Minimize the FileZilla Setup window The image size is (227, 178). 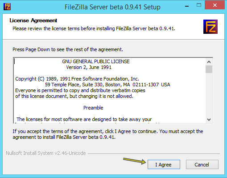pyautogui.click(x=187, y=6)
